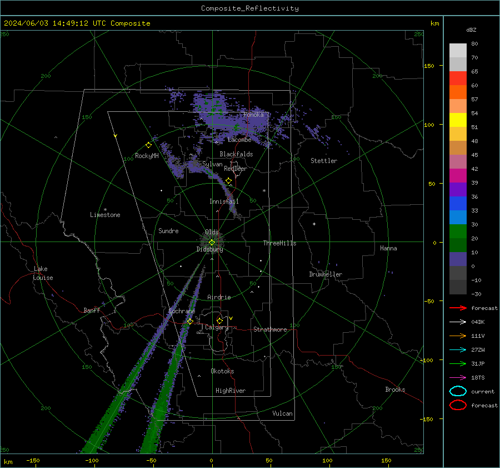Click the white 04DK arrow icon
Viewport: 500px width, 468px height.
tap(458, 322)
